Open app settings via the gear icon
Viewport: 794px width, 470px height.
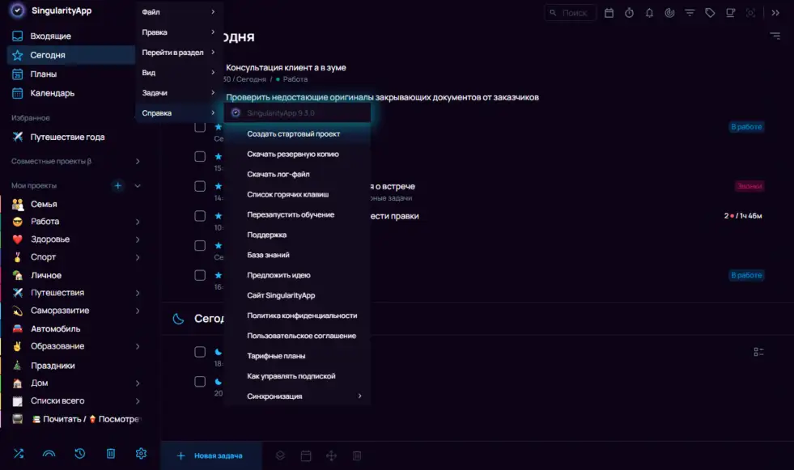pos(141,454)
